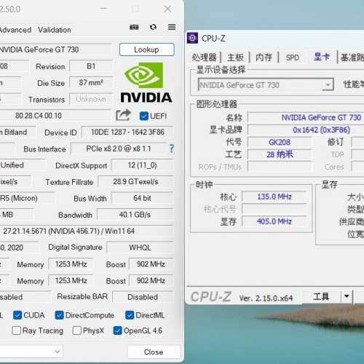Close the GPU-Z window with X
Viewport: 364px width, 364px height.
tap(167, 9)
